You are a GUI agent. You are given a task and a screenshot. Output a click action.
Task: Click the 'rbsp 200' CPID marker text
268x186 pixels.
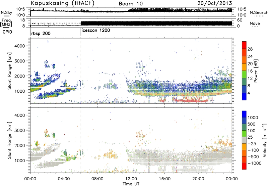pos(41,33)
